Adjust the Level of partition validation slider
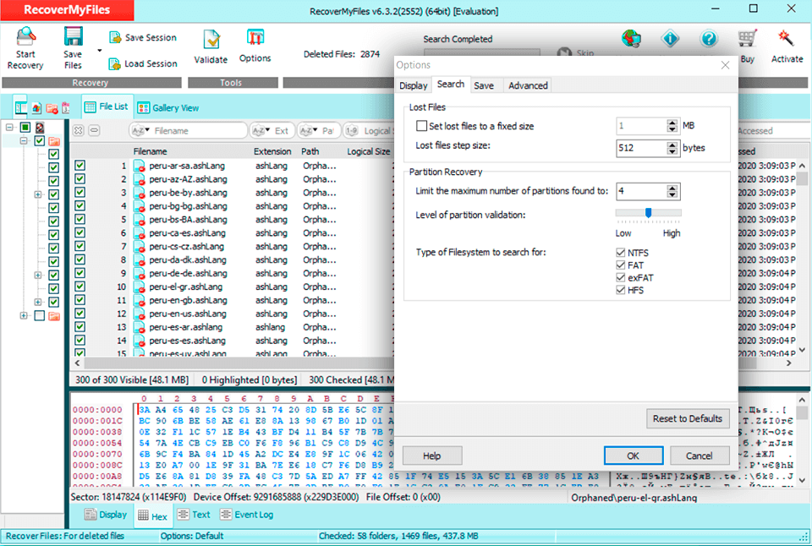Screen dimensions: 812x546 click(648, 213)
